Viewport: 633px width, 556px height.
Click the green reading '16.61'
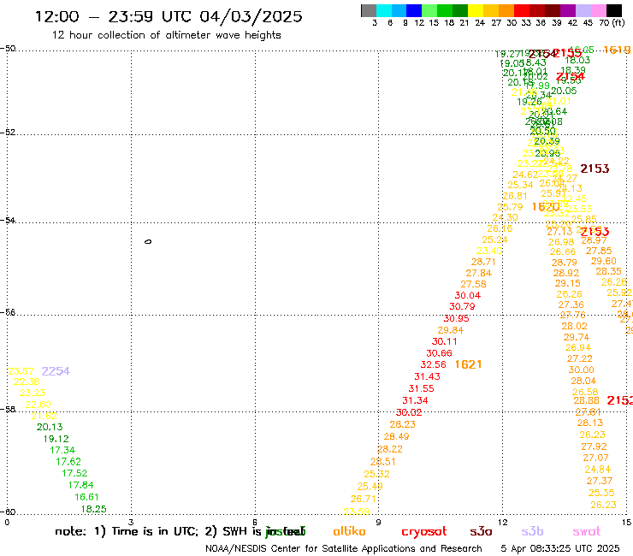86,497
